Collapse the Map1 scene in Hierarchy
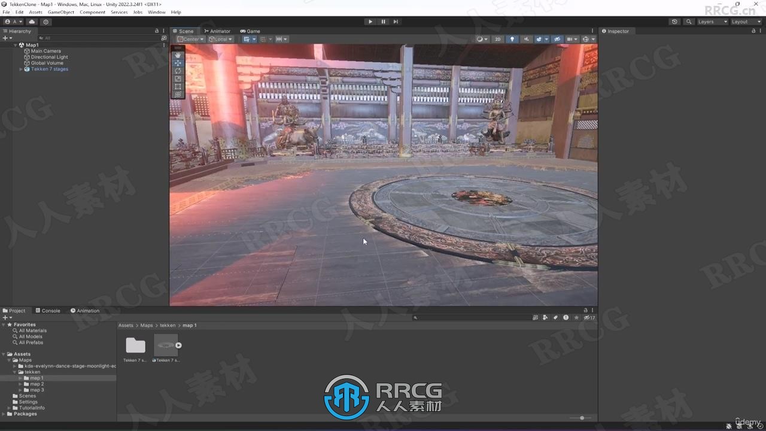 16,45
